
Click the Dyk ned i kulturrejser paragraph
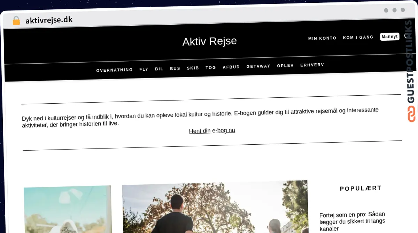click(200, 117)
